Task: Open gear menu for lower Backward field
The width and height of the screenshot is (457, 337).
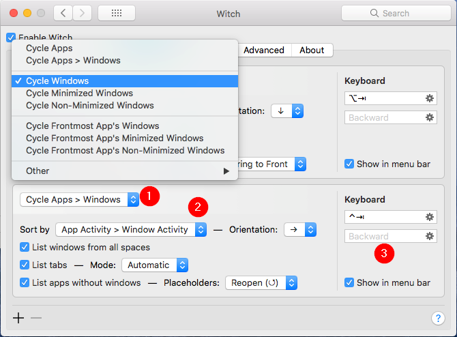Action: 430,236
